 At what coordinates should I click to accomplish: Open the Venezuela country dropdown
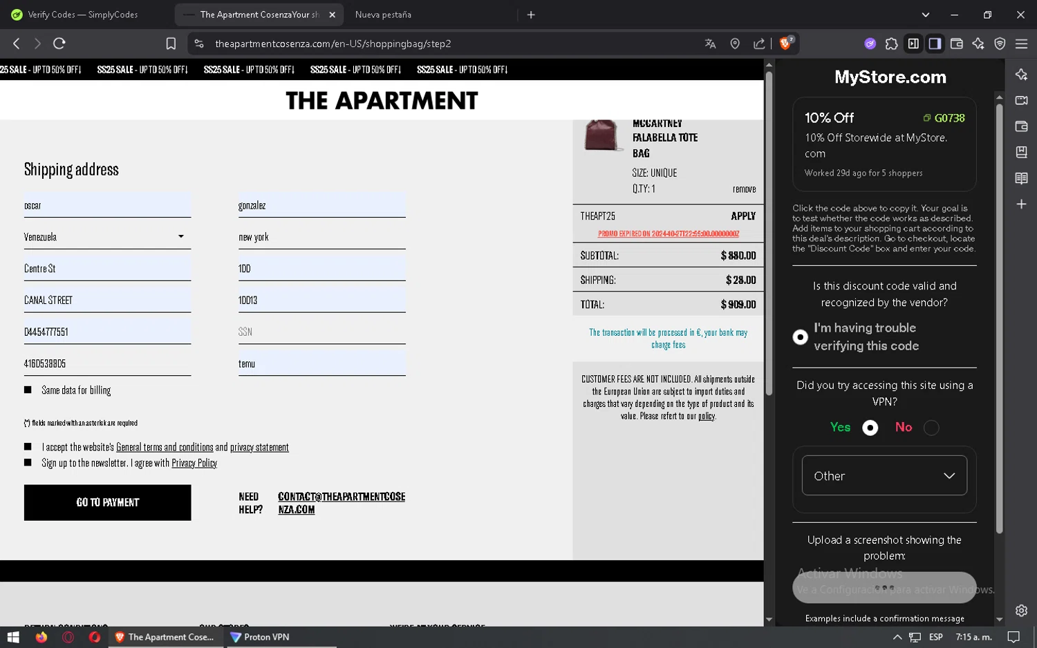tap(107, 237)
